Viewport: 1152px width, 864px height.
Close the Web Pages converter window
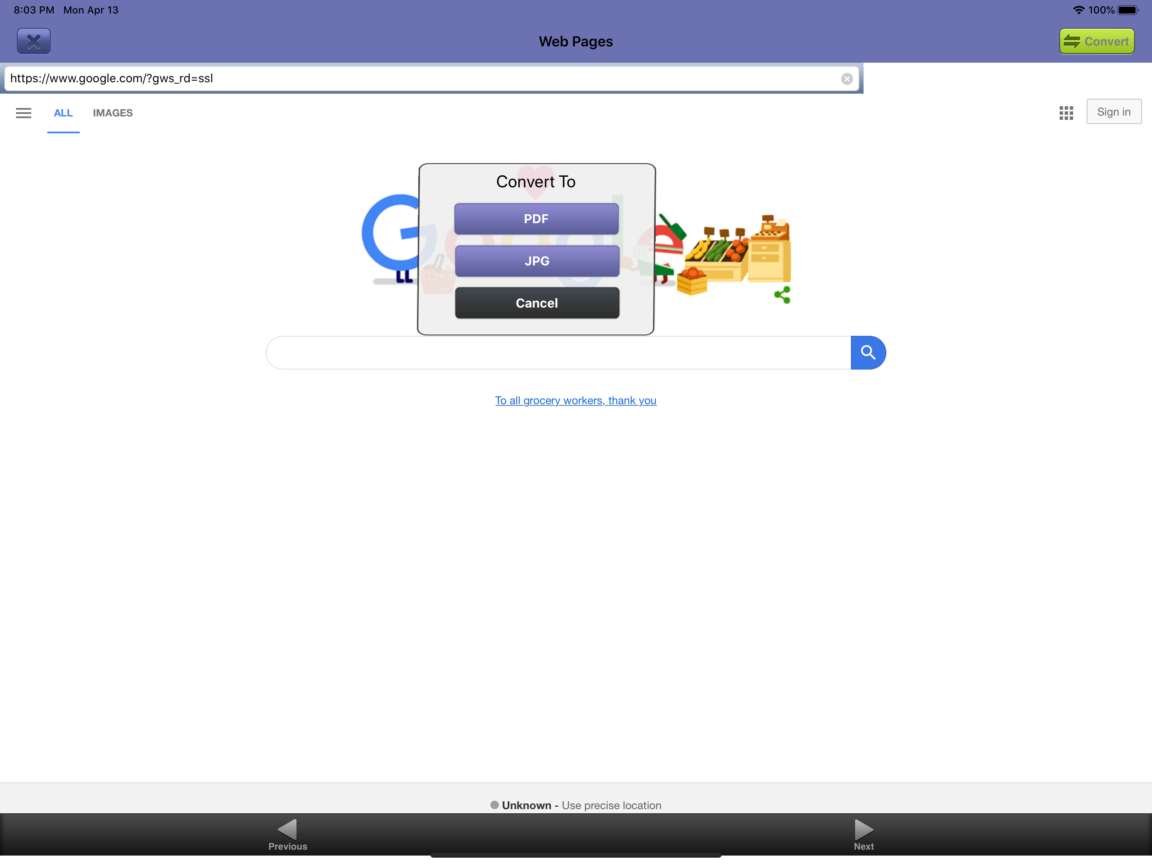point(33,40)
